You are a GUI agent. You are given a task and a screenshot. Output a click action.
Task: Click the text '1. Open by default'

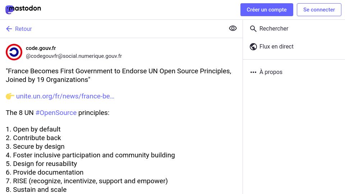tap(33, 129)
